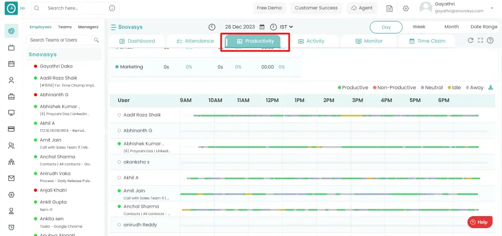This screenshot has height=236, width=502.
Task: Click the Time Champ clock logo
Action: click(x=11, y=8)
